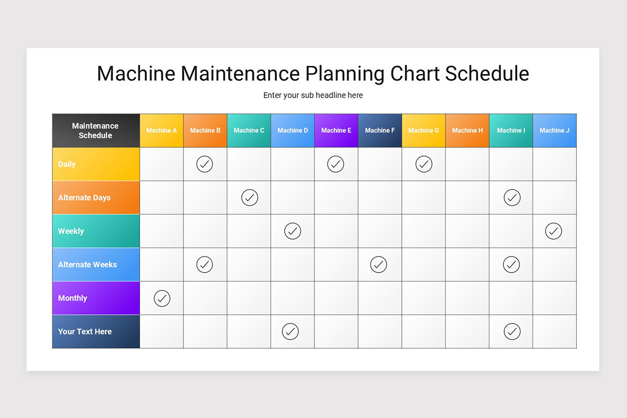Click the empty Monthly cell under Machine J
The image size is (627, 418).
(555, 298)
